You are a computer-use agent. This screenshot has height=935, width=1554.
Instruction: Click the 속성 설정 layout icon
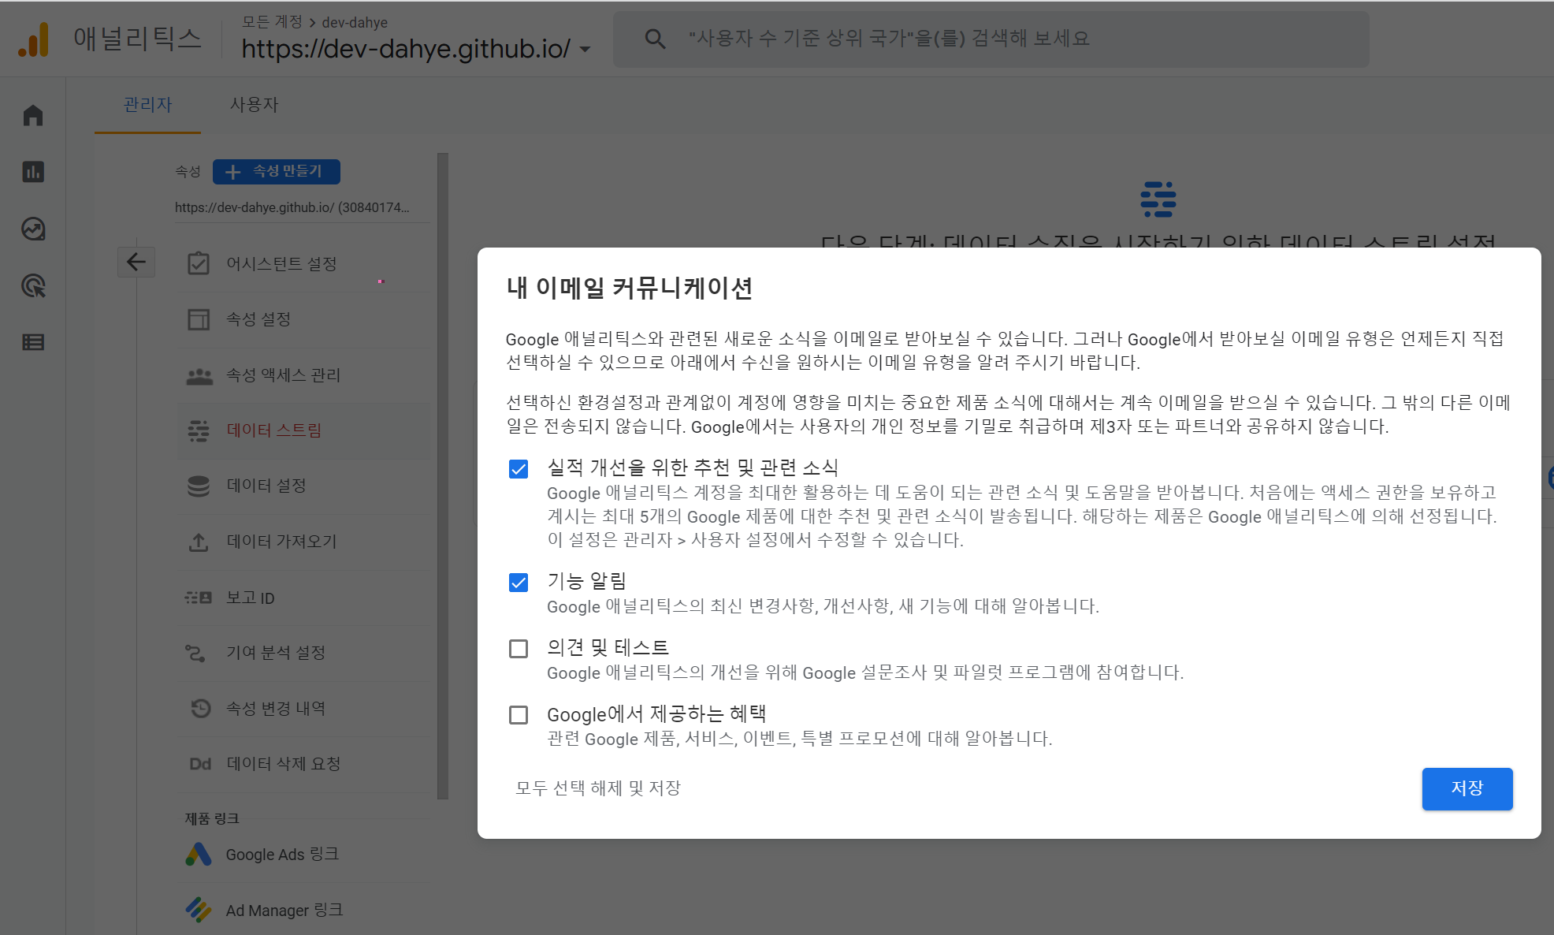tap(199, 319)
